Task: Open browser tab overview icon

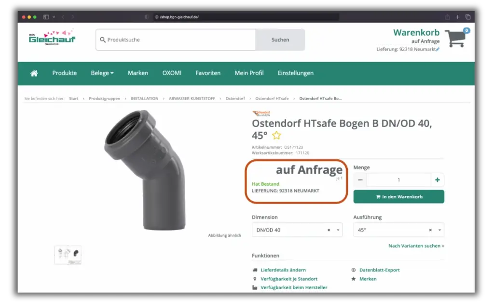Action: pos(467,17)
